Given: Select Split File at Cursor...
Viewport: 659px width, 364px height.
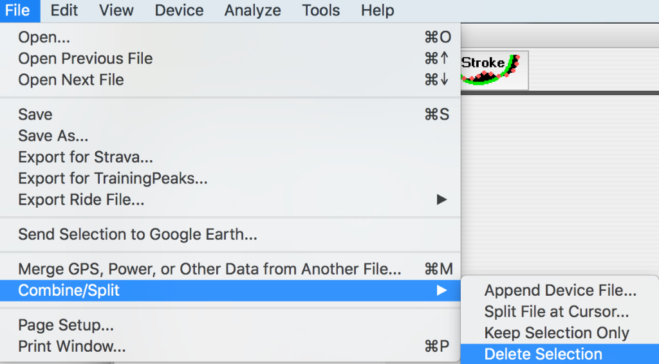Looking at the screenshot, I should pyautogui.click(x=557, y=312).
